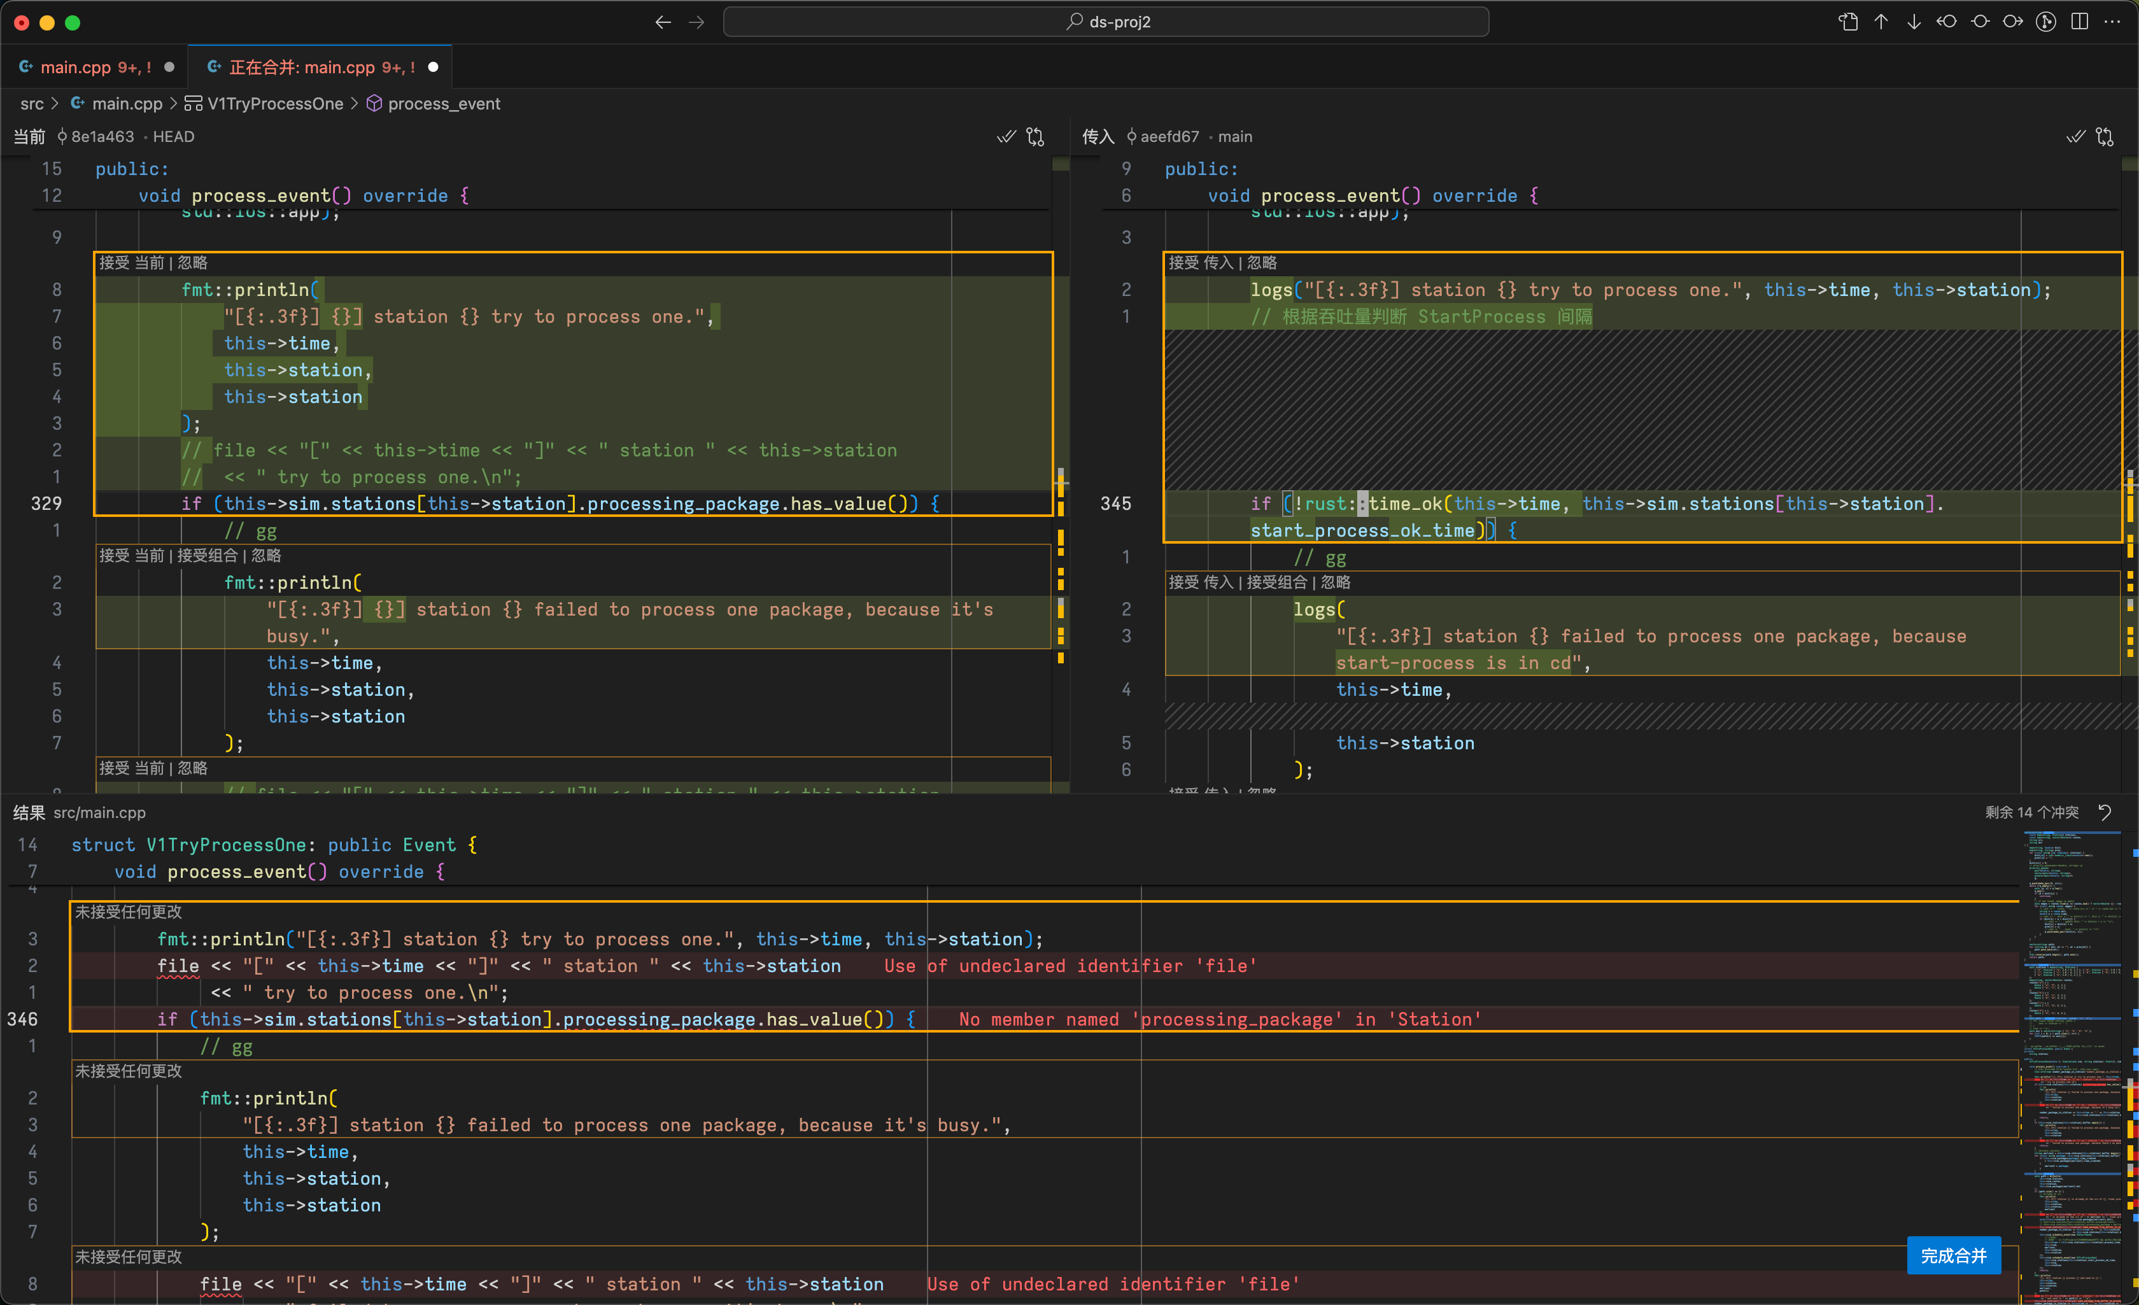Click the navigate back arrow in title bar
Viewport: 2139px width, 1305px height.
(x=663, y=22)
